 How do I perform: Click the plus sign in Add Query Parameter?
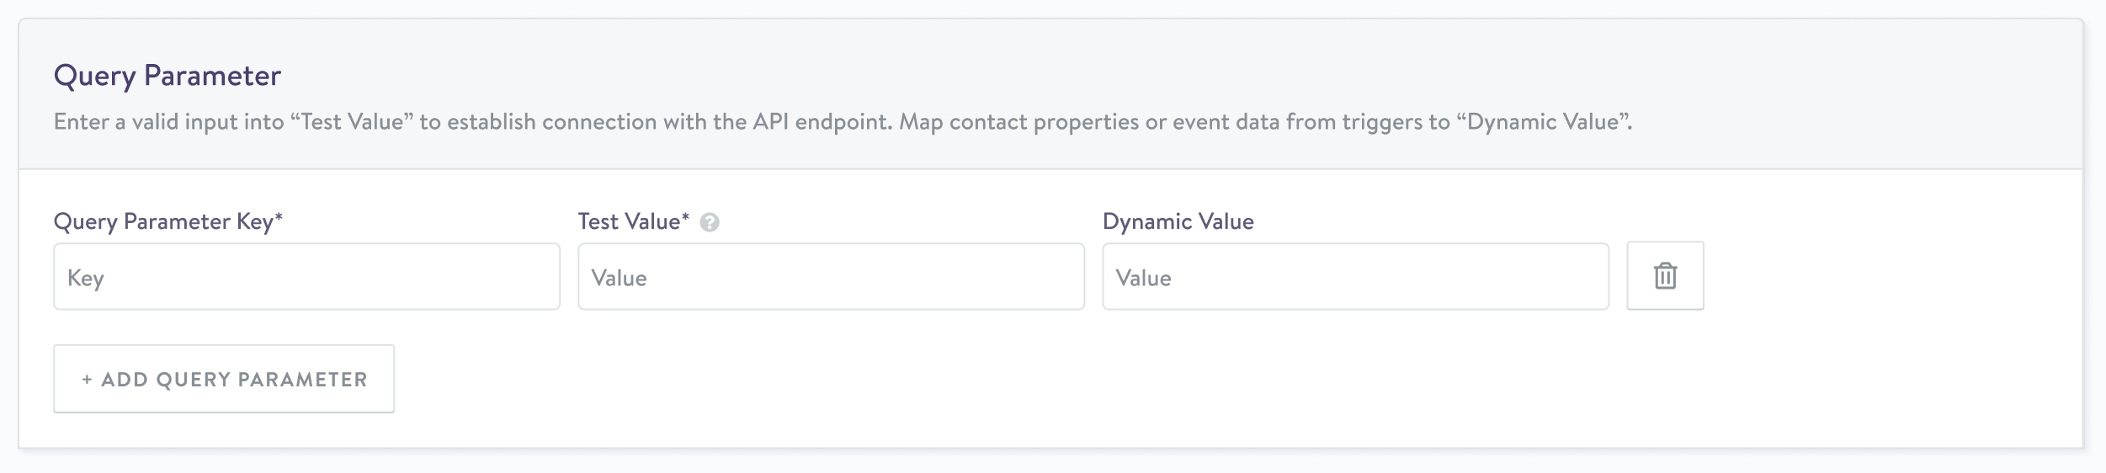coord(87,380)
